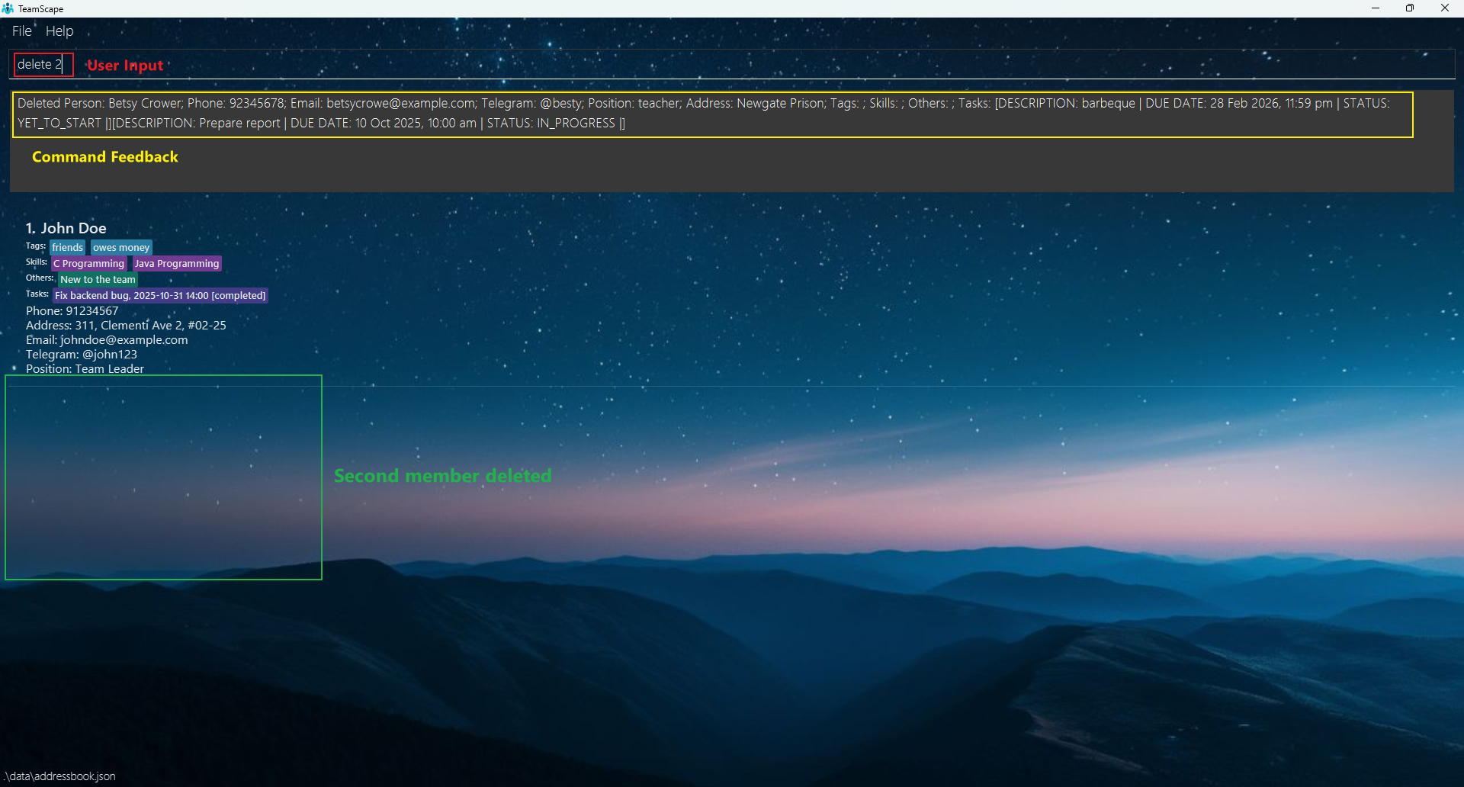The height and width of the screenshot is (787, 1464).
Task: Restore down the TeamScape window
Action: tap(1410, 8)
